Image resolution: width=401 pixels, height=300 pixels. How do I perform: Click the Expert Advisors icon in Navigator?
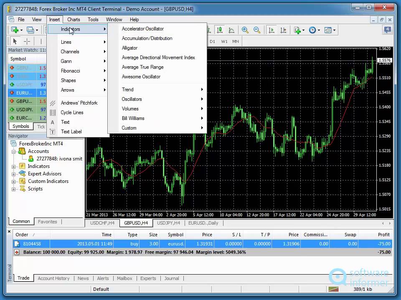[x=22, y=174]
